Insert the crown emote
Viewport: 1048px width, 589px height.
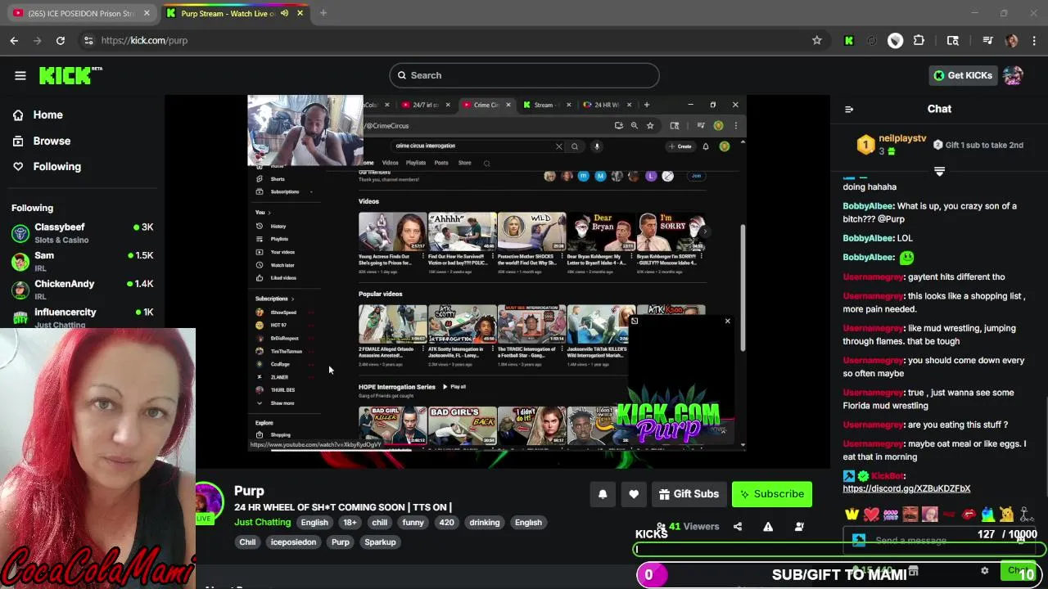click(x=851, y=515)
